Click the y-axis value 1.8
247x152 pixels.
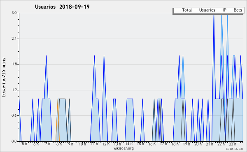[14, 64]
